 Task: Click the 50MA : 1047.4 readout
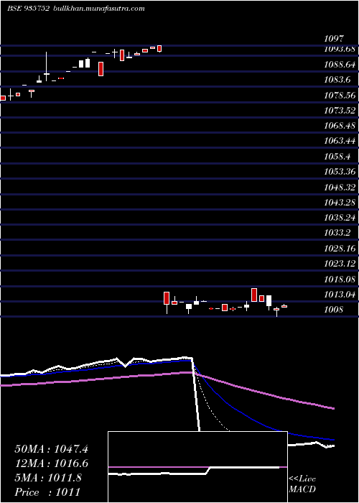coord(51,449)
